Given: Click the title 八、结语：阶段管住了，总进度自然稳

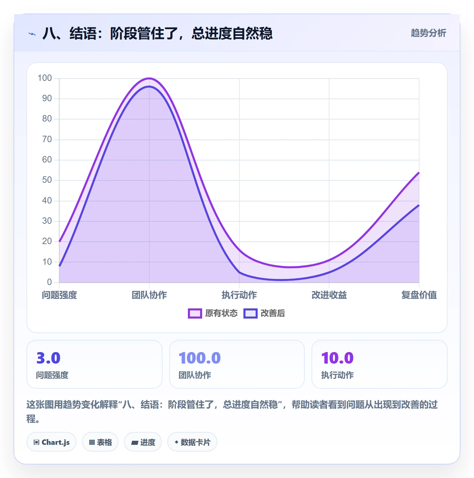Looking at the screenshot, I should tap(157, 34).
